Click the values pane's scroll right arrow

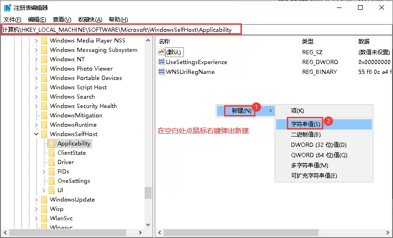pos(388,232)
